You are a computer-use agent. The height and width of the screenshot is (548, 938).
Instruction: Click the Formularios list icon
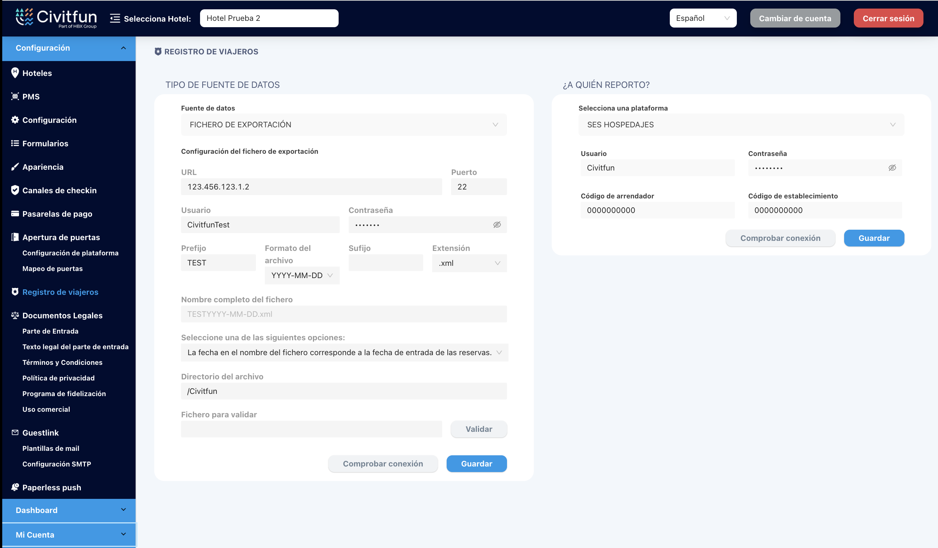(15, 143)
